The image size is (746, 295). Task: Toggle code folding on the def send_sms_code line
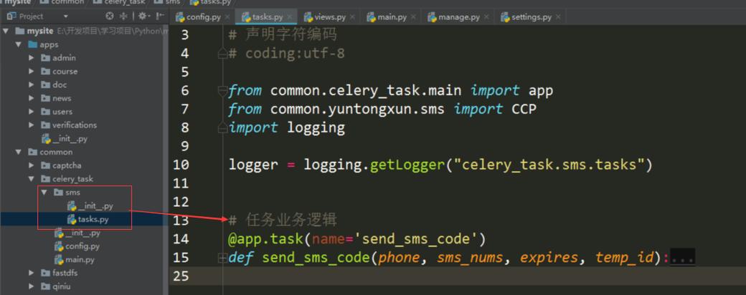tap(222, 258)
